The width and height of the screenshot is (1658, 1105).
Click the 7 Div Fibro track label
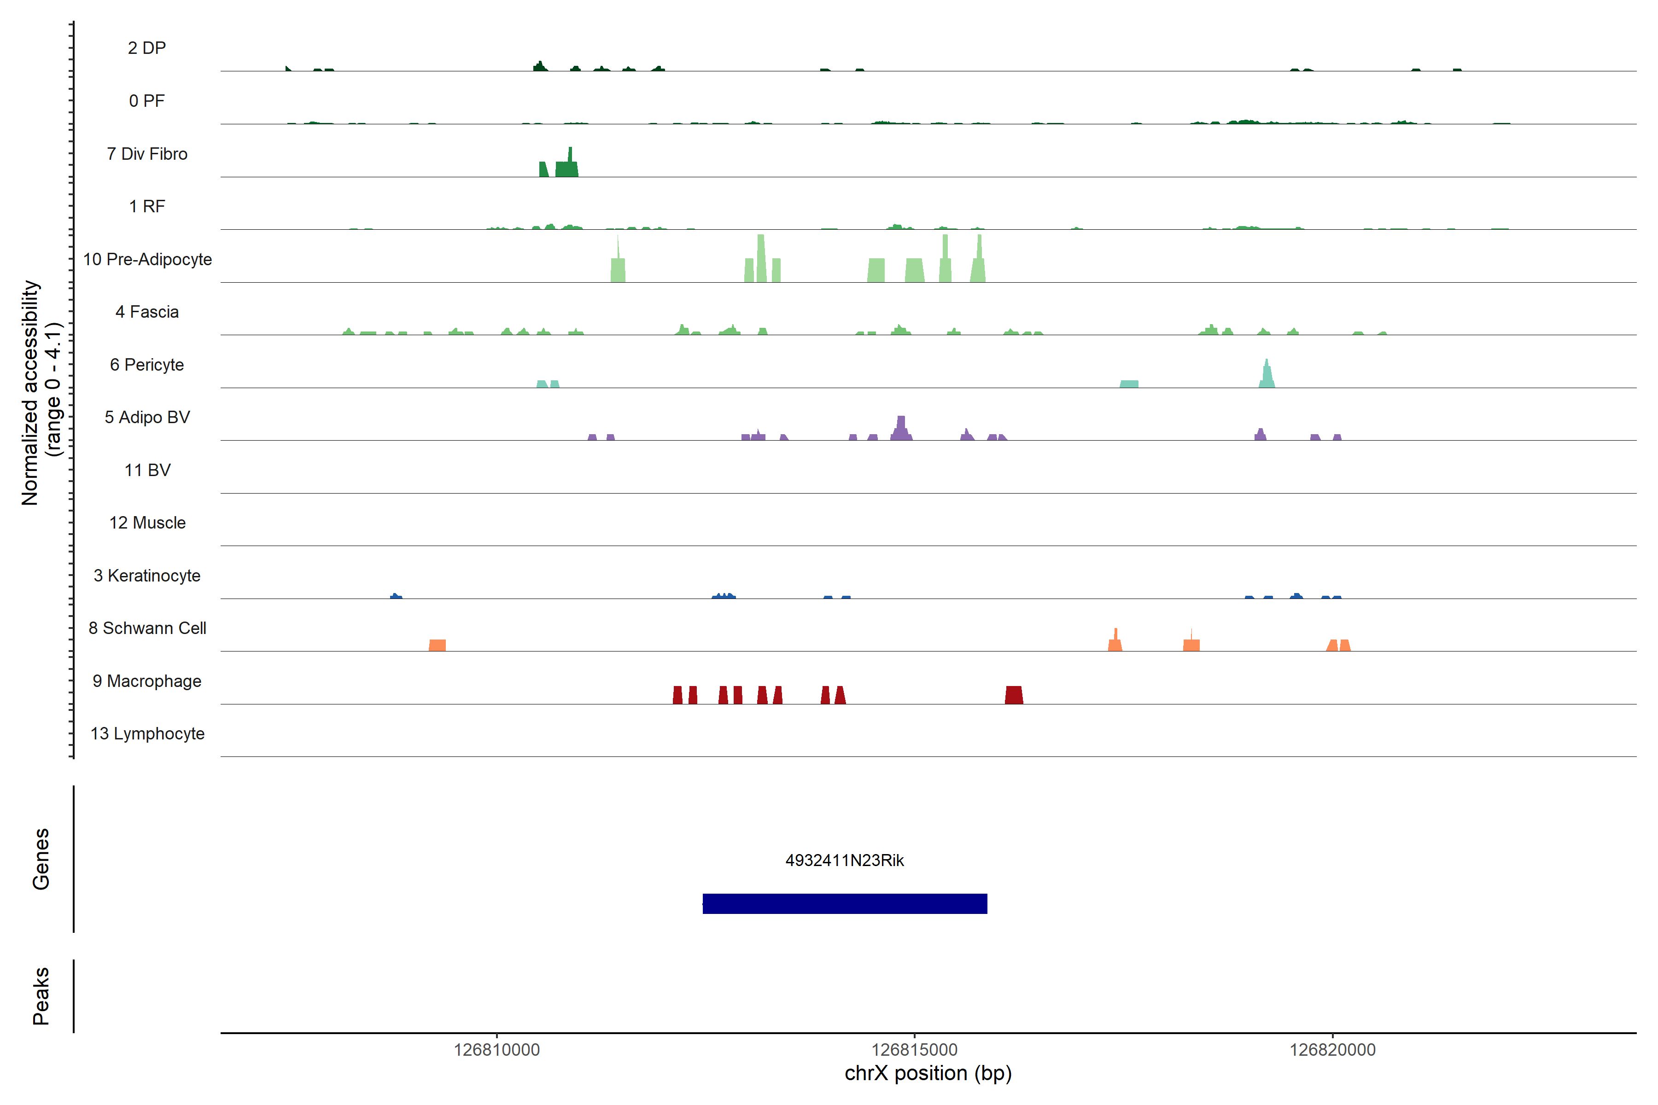coord(147,154)
